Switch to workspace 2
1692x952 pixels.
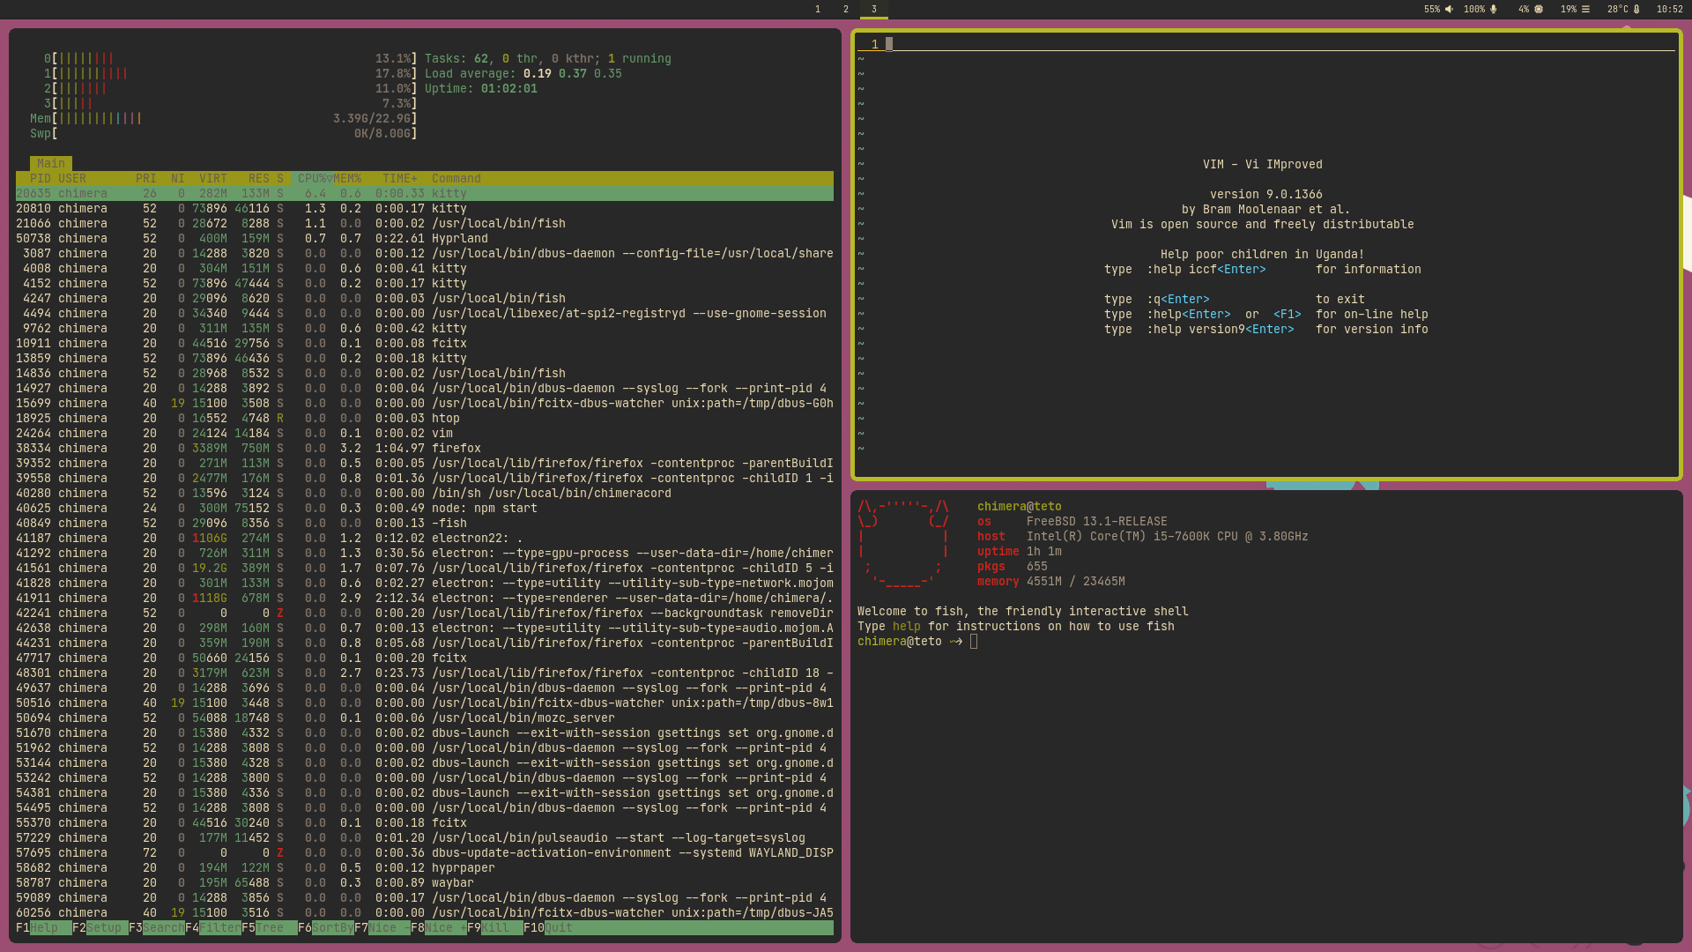(x=846, y=10)
